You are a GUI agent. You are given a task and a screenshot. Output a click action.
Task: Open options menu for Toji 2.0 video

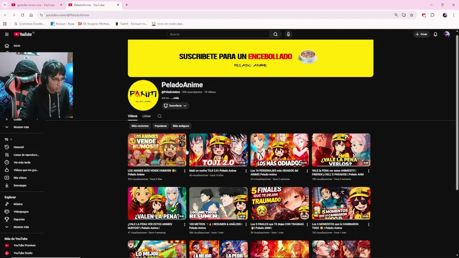click(x=246, y=171)
